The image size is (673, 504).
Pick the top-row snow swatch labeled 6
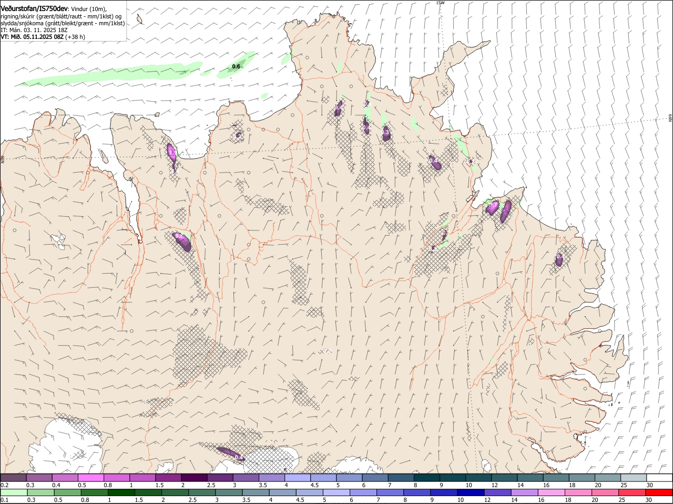[x=374, y=478]
